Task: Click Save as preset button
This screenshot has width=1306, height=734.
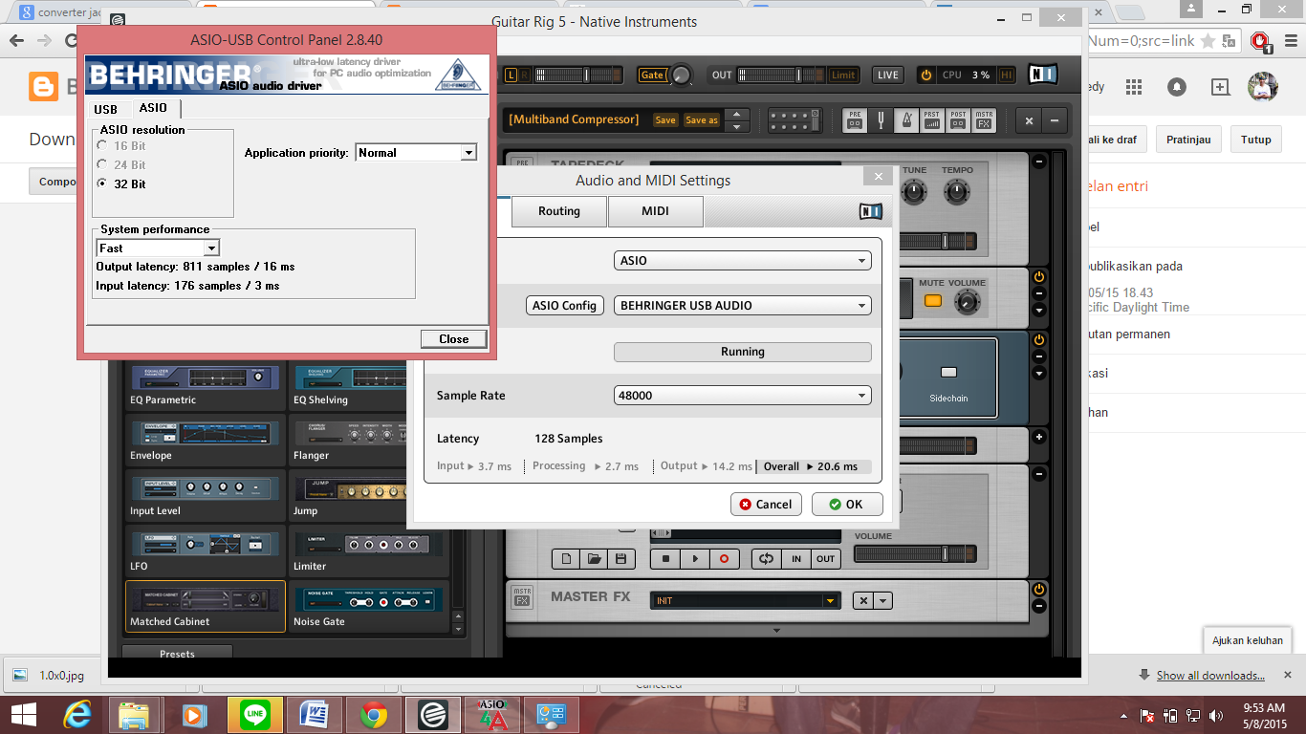Action: tap(702, 120)
